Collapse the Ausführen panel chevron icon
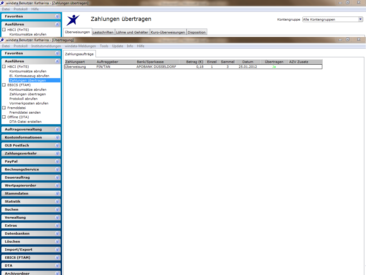This screenshot has width=366, height=275. click(x=57, y=61)
